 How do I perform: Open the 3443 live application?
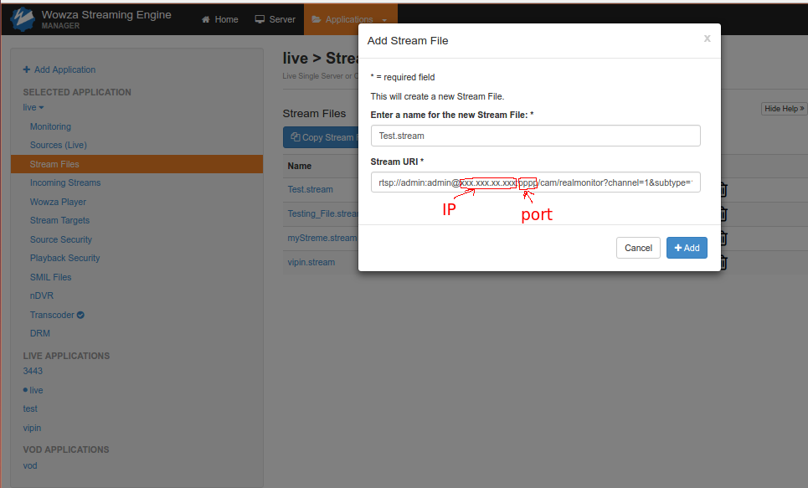pyautogui.click(x=33, y=371)
